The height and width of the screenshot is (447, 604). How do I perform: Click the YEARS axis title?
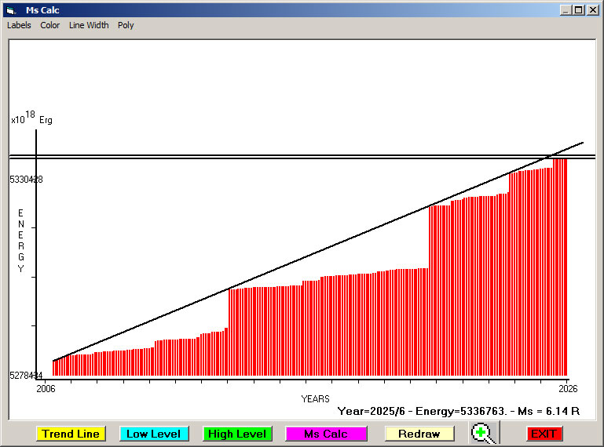coord(315,399)
